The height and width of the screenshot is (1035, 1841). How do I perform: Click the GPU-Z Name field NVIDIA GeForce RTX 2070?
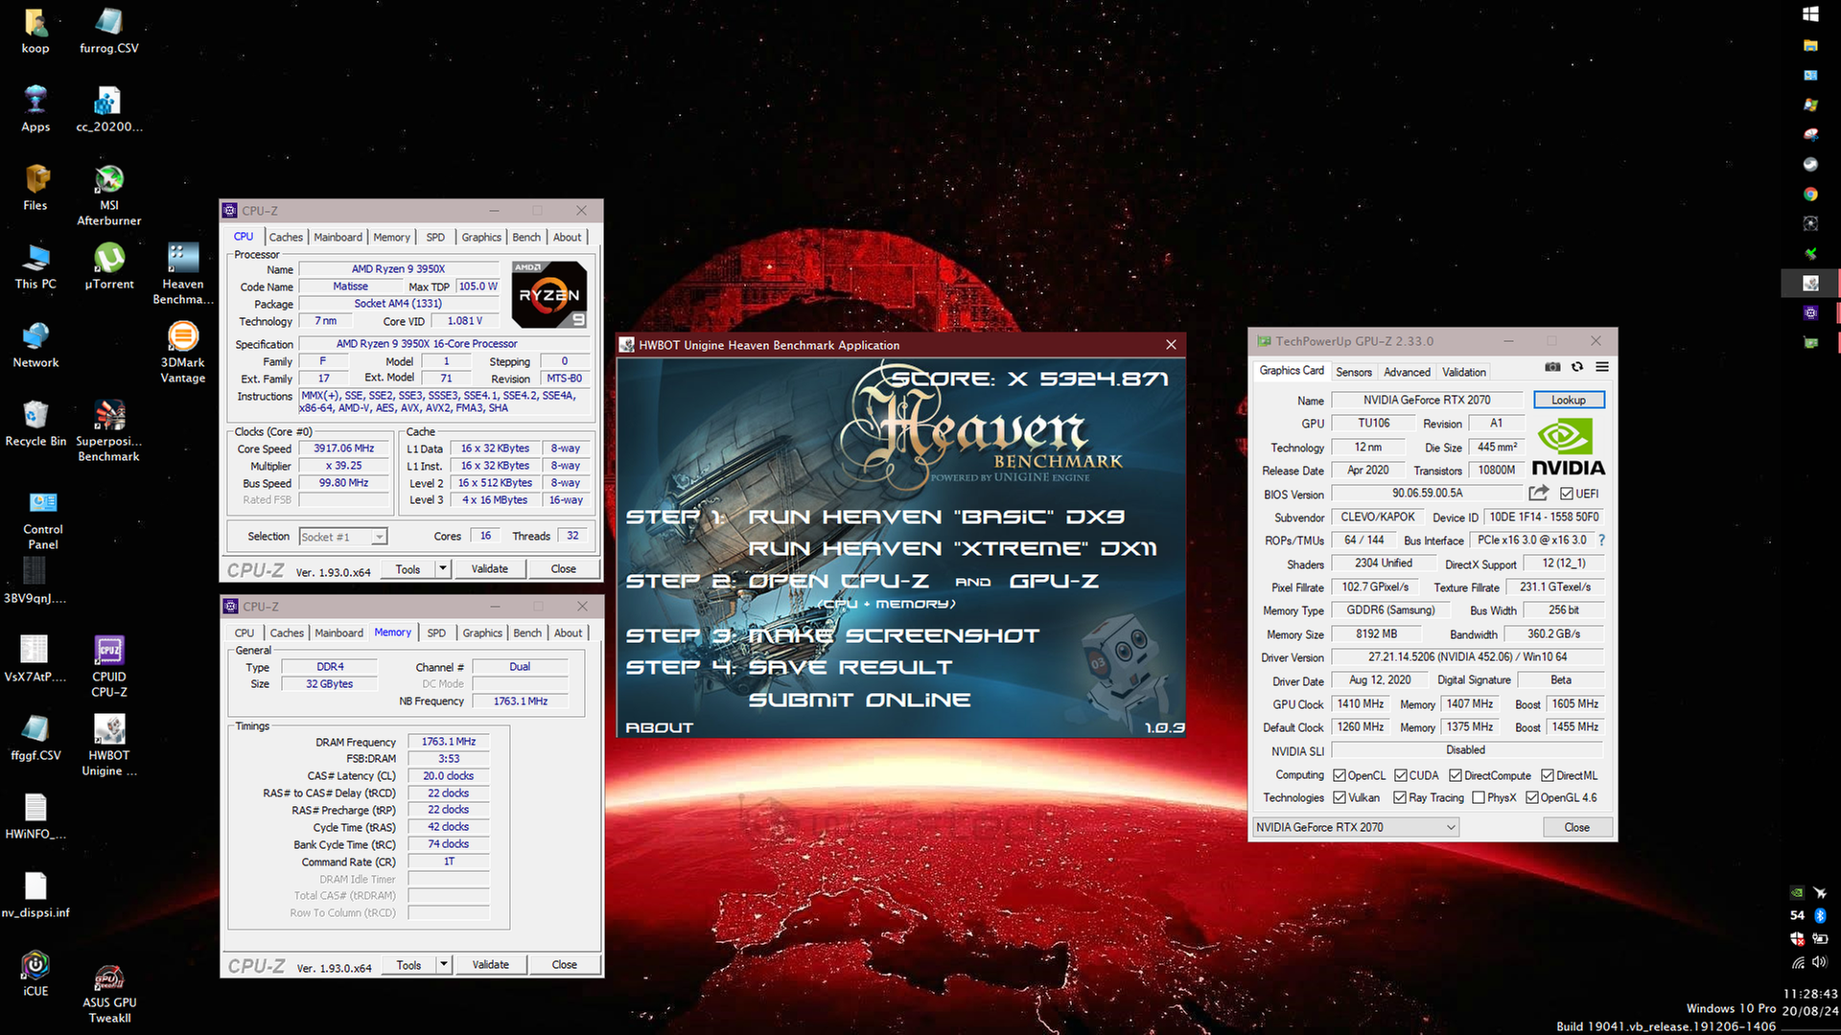[x=1427, y=400]
